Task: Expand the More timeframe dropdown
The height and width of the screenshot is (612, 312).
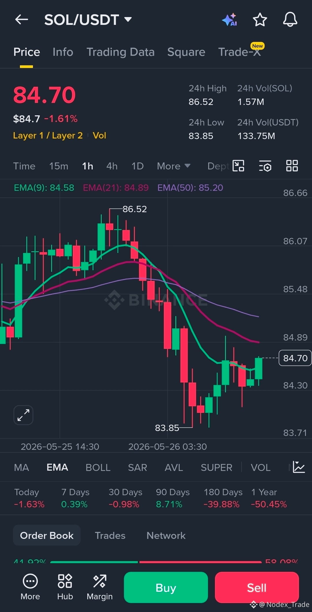Action: [174, 166]
